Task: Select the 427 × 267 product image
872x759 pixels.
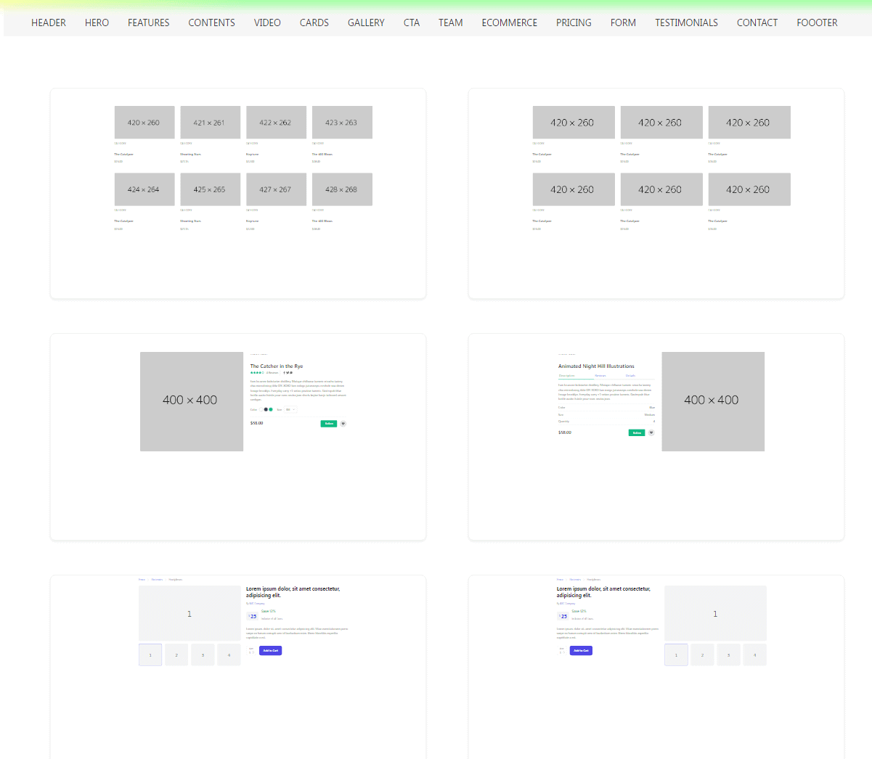Action: click(x=276, y=189)
